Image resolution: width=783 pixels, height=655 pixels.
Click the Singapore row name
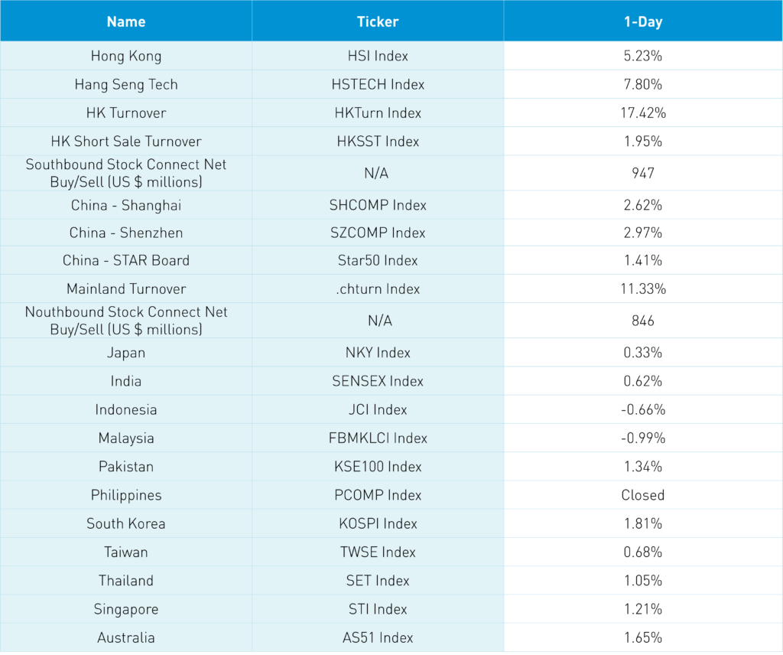click(x=126, y=609)
